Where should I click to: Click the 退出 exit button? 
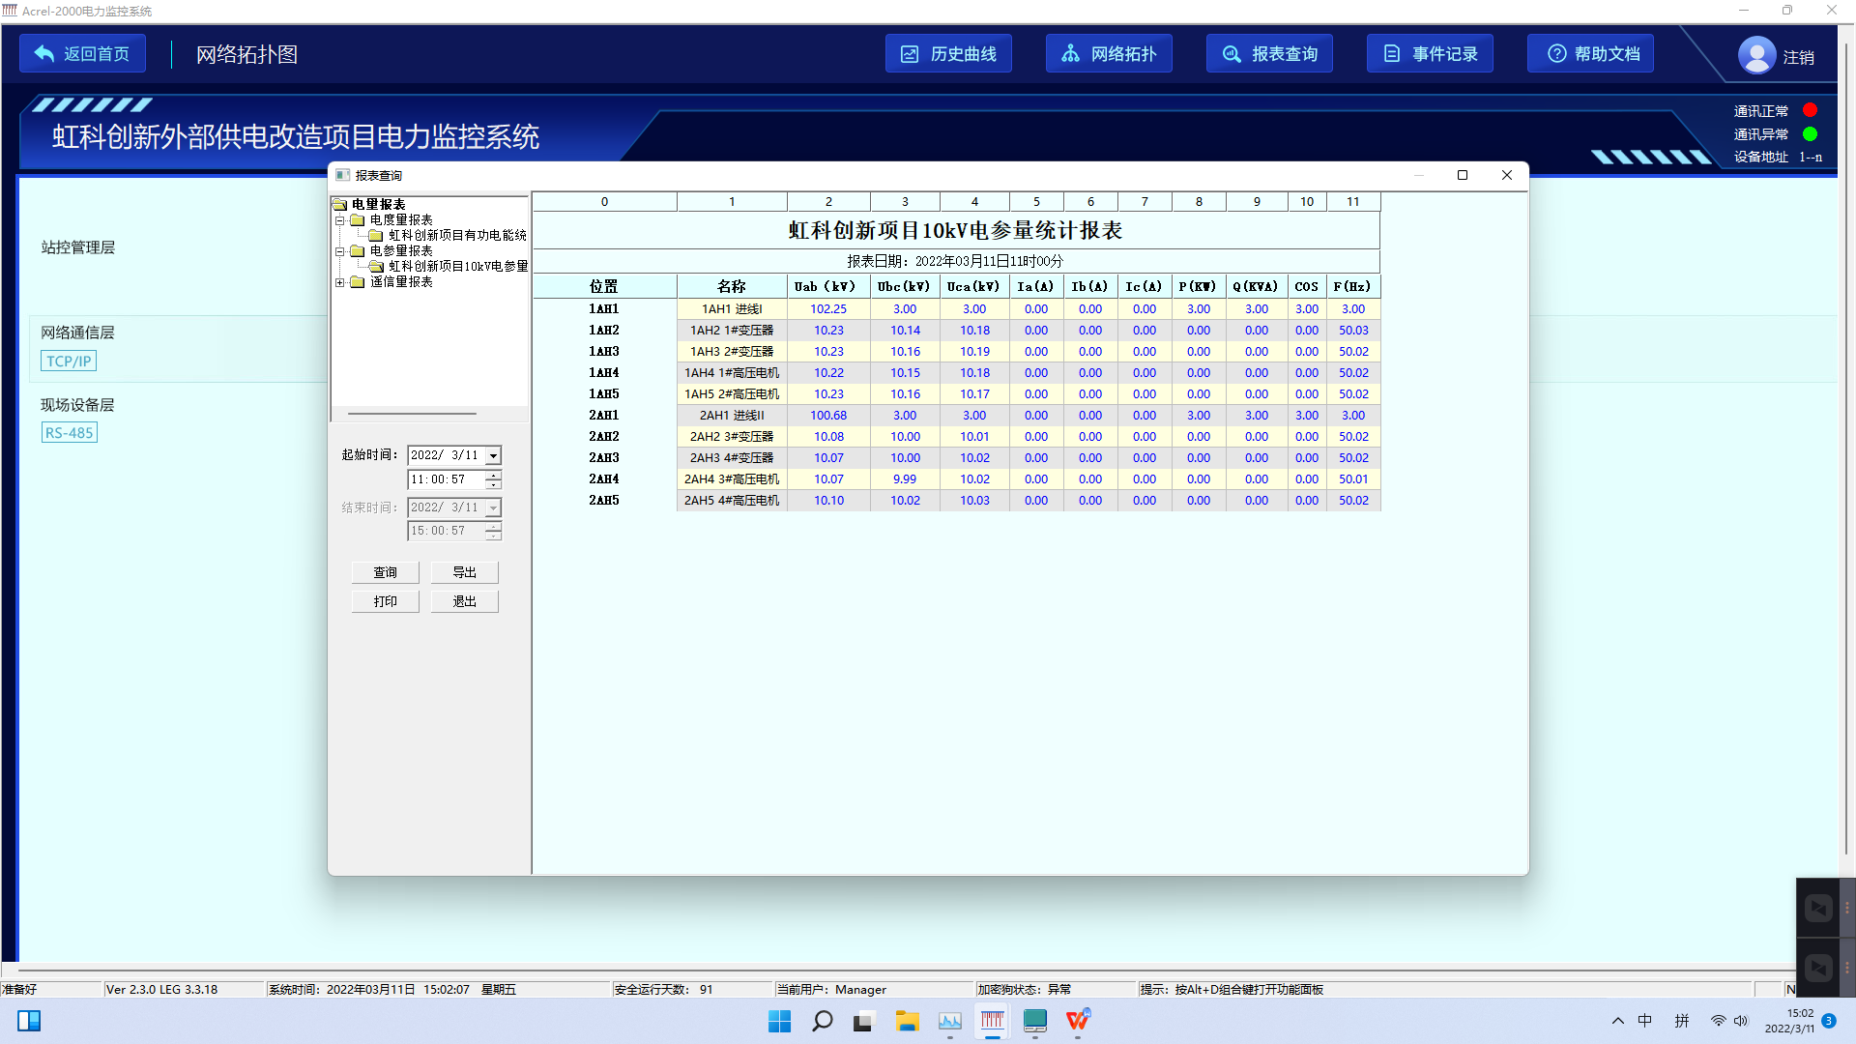464,601
